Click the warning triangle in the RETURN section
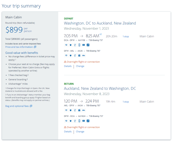Image resolution: width=173 pixels, height=141 pixels. [x=65, y=127]
